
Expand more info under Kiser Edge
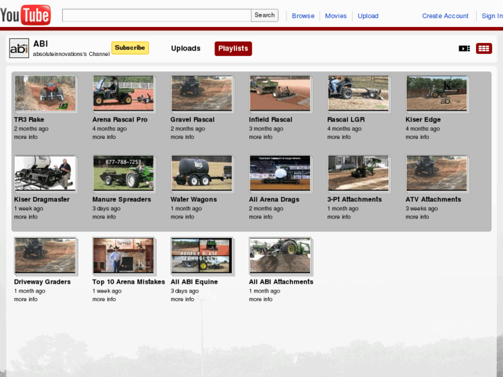point(417,137)
